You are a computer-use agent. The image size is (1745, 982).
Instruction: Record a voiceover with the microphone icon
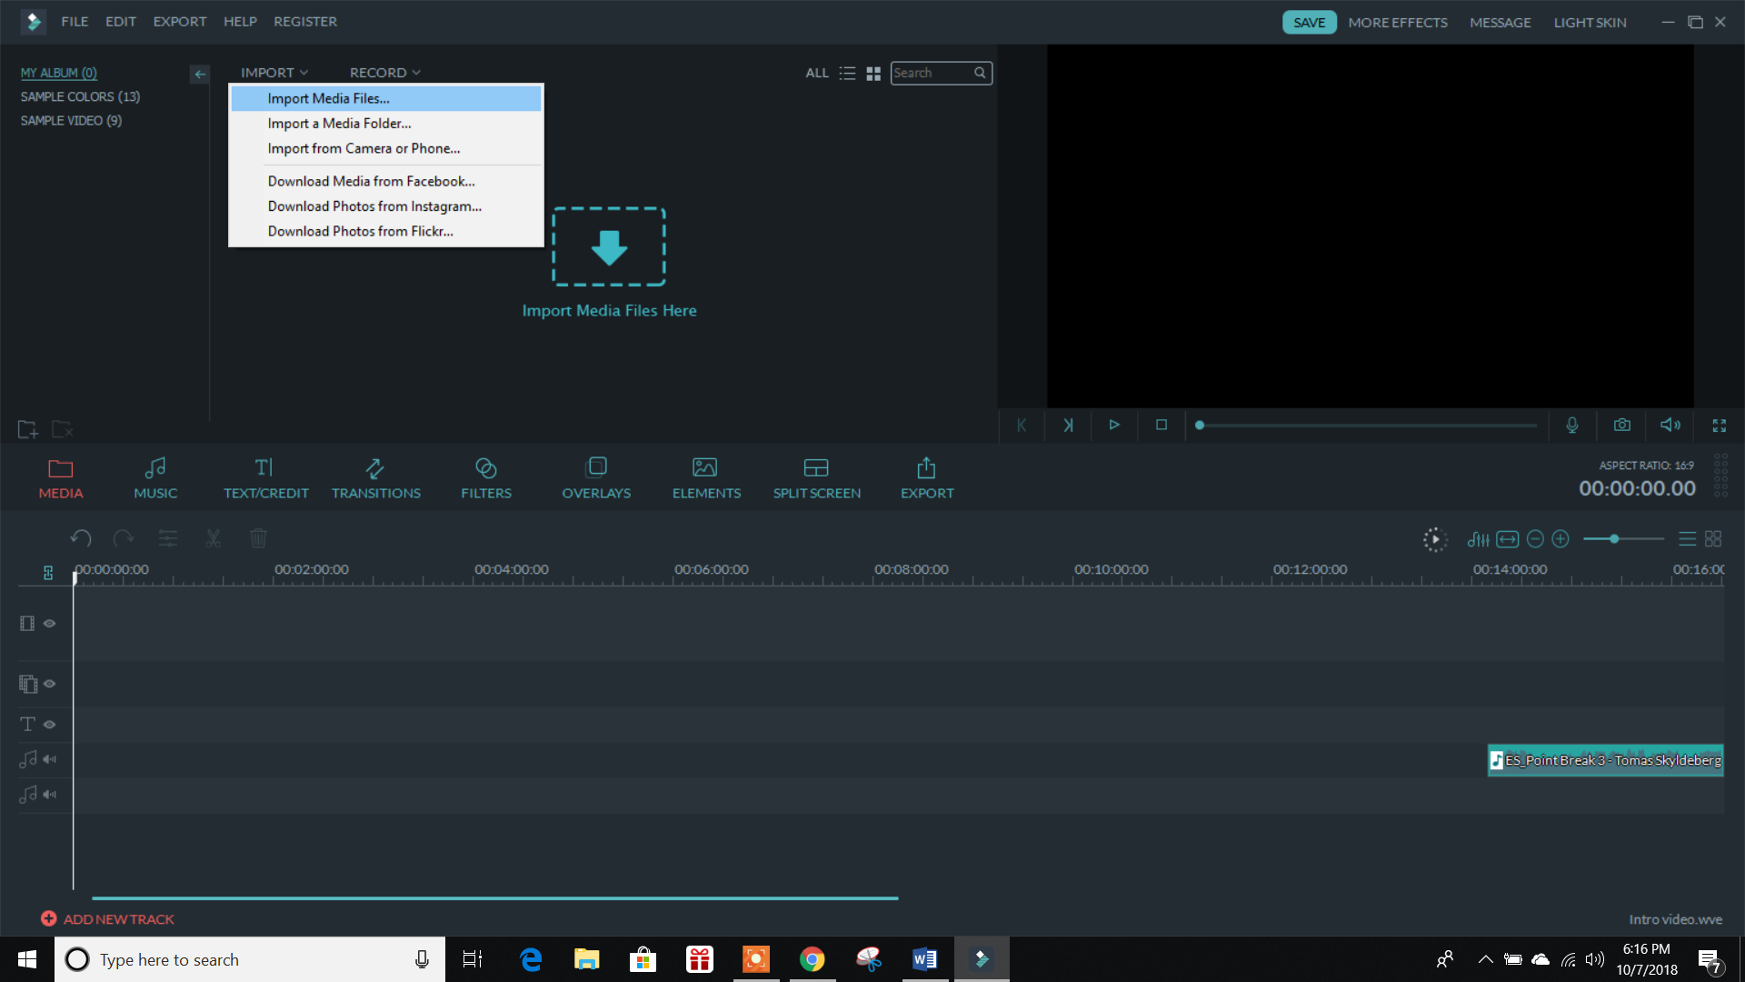click(x=1572, y=425)
